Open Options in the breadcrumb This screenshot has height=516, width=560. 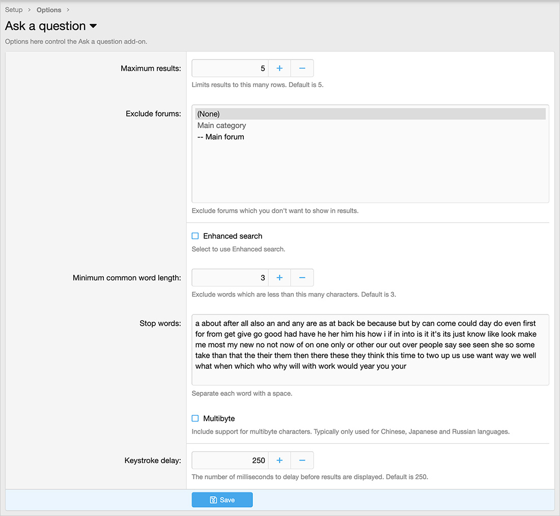tap(49, 10)
